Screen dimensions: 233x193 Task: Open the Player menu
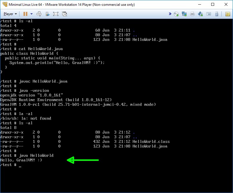tap(10, 14)
